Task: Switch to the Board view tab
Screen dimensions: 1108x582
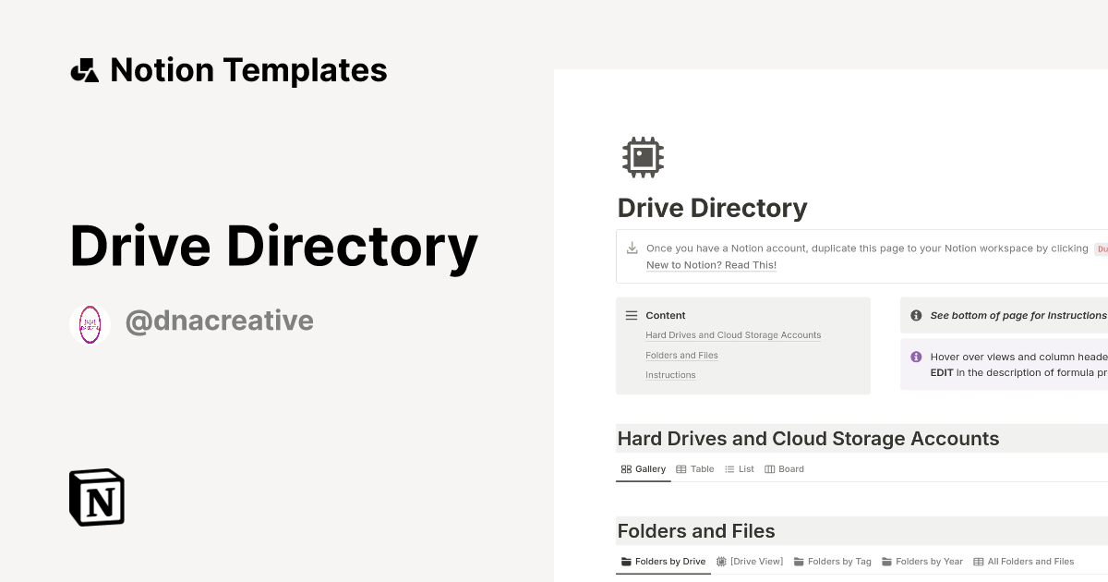Action: pos(784,468)
